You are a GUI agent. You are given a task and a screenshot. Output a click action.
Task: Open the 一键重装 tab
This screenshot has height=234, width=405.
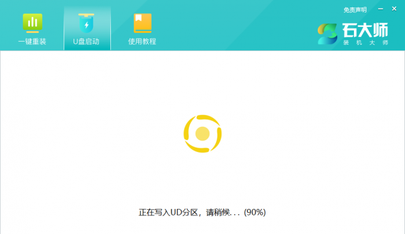[x=32, y=29]
